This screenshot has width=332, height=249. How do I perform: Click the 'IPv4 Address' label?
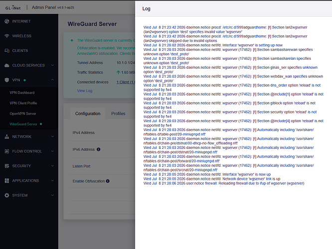coord(83,132)
